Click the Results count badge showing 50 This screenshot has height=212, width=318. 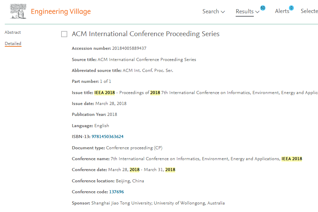[263, 8]
